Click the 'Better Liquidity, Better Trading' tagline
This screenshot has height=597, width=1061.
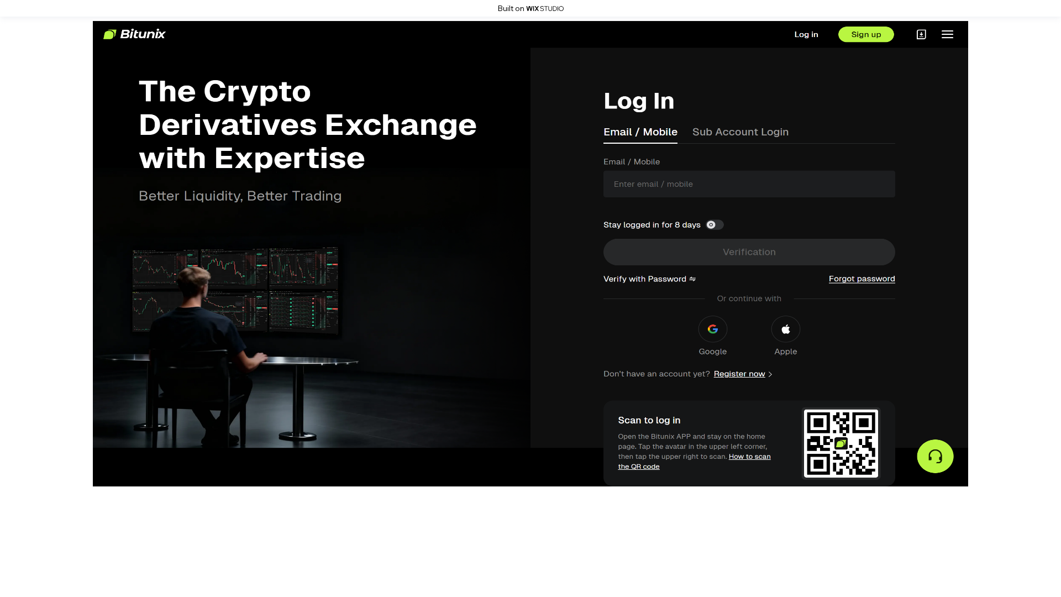click(240, 196)
